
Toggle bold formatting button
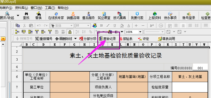pos(102,25)
